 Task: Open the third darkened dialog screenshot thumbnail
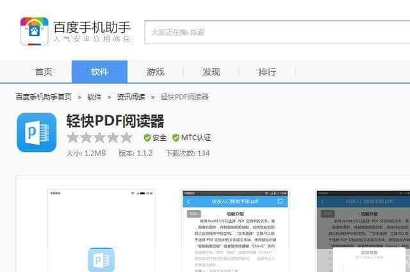pyautogui.click(x=363, y=231)
